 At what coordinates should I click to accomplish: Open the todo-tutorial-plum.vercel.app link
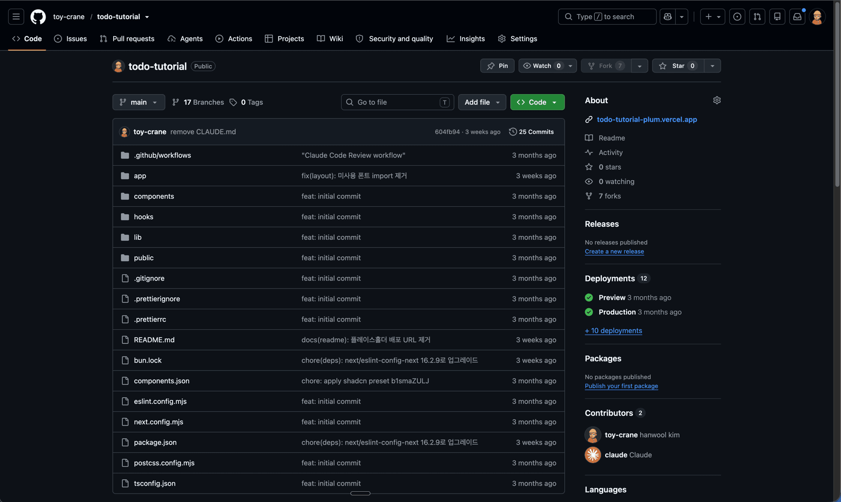click(647, 119)
